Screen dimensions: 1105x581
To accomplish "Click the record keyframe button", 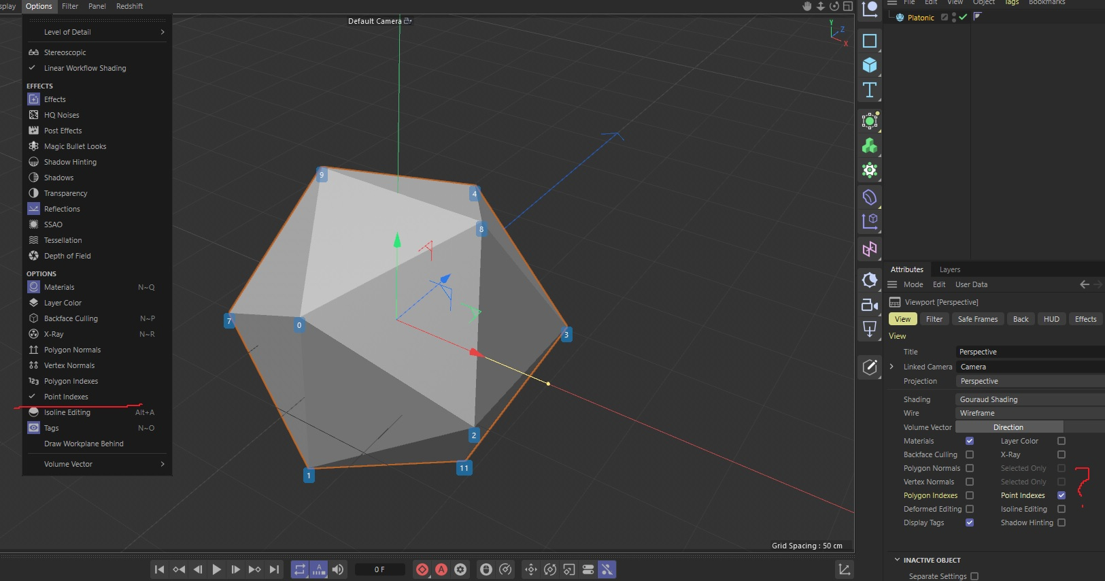I will coord(422,569).
